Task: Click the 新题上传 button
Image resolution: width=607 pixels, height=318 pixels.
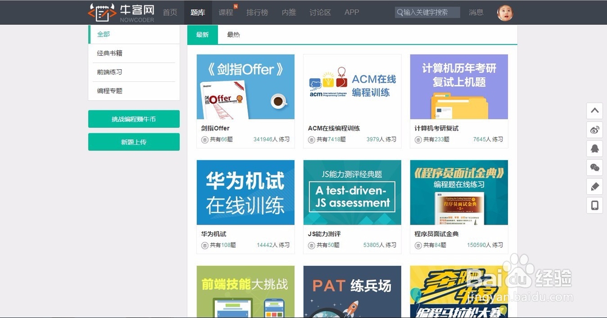Action: 134,142
